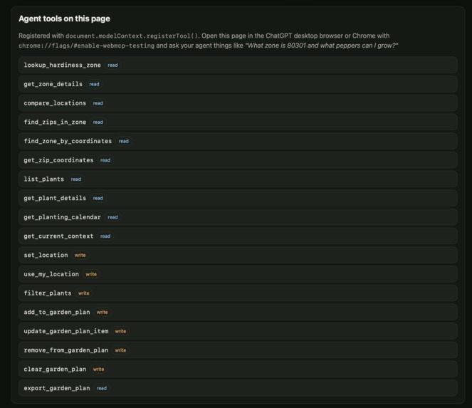
Task: Click the read badge next to find_zips_in_zone
Action: (x=98, y=122)
